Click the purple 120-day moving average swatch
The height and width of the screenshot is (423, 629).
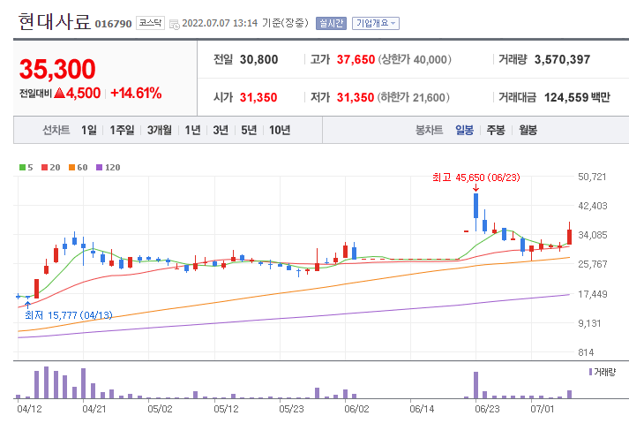click(100, 167)
